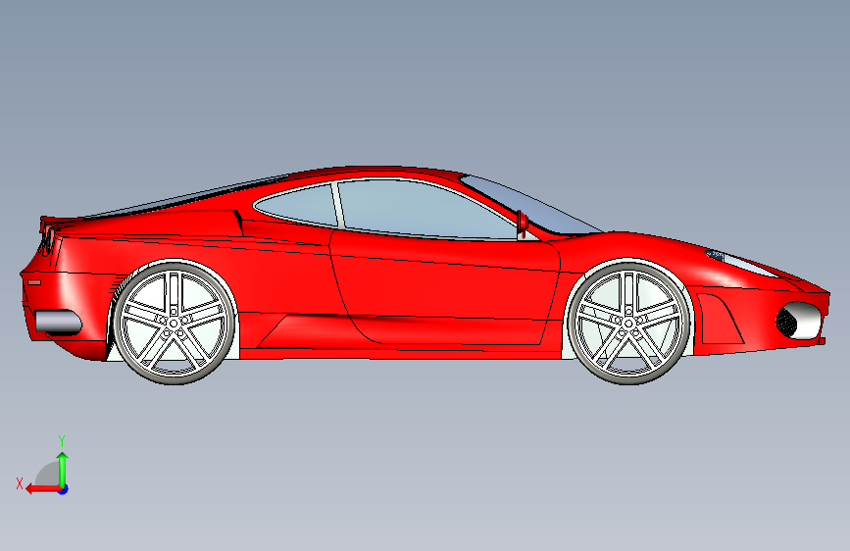This screenshot has width=850, height=551.
Task: Pick the red door panel of the car
Action: pyautogui.click(x=444, y=287)
